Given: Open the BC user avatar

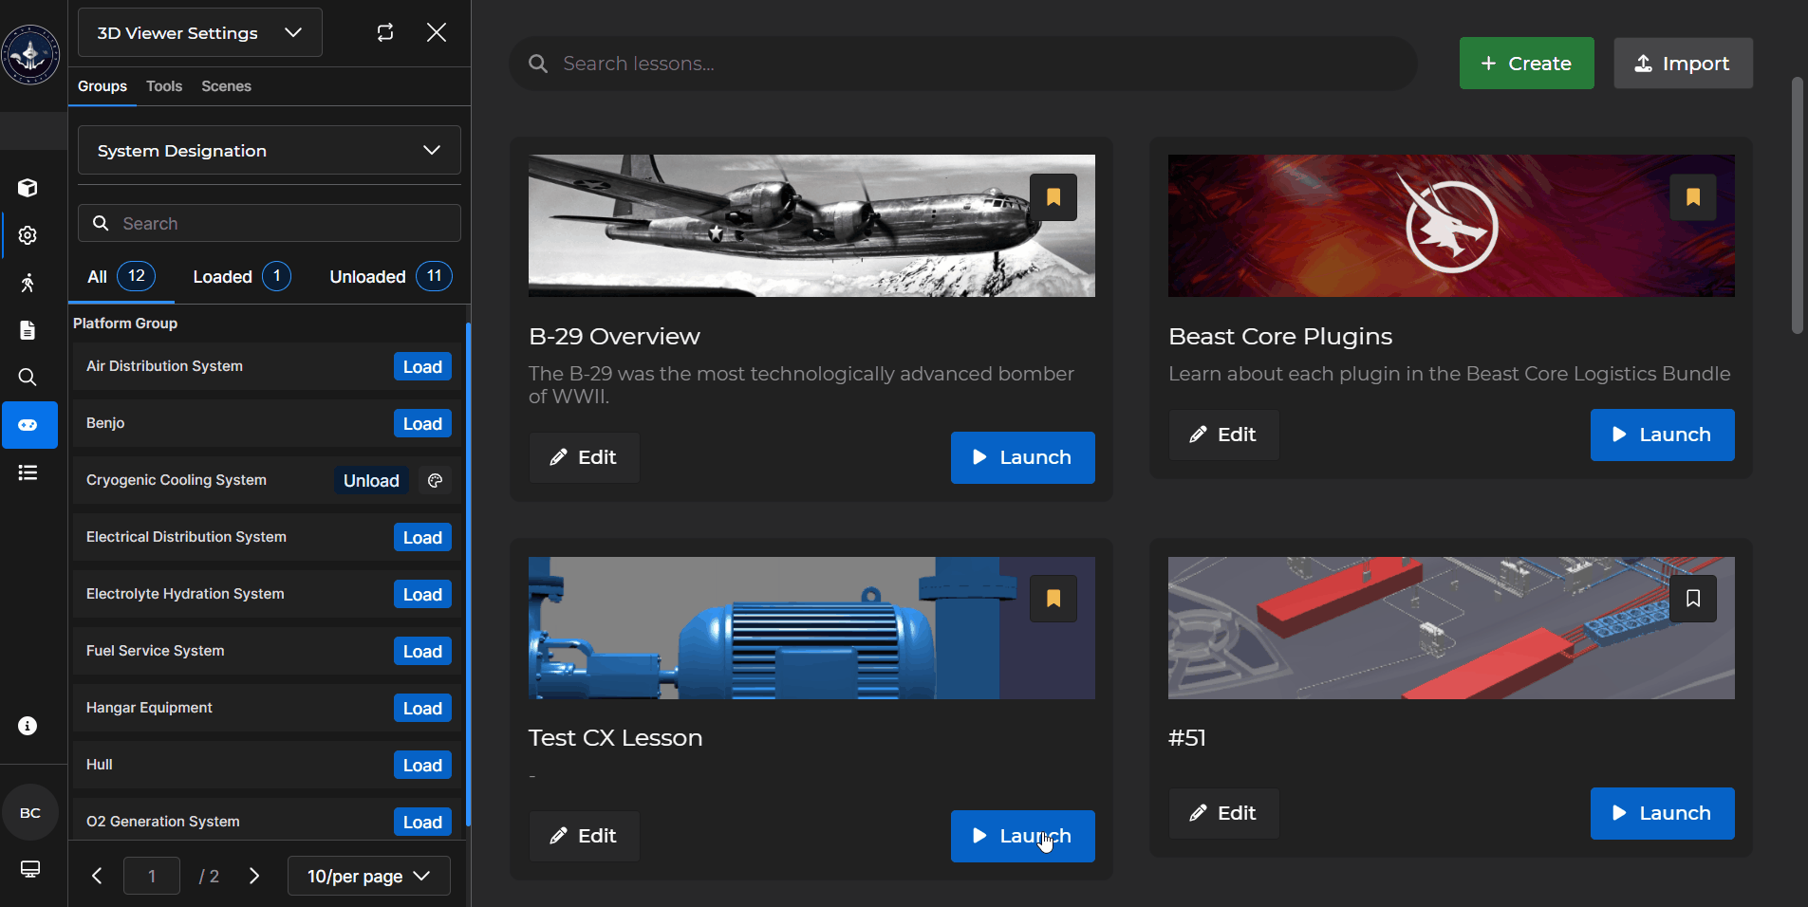Looking at the screenshot, I should pos(30,813).
